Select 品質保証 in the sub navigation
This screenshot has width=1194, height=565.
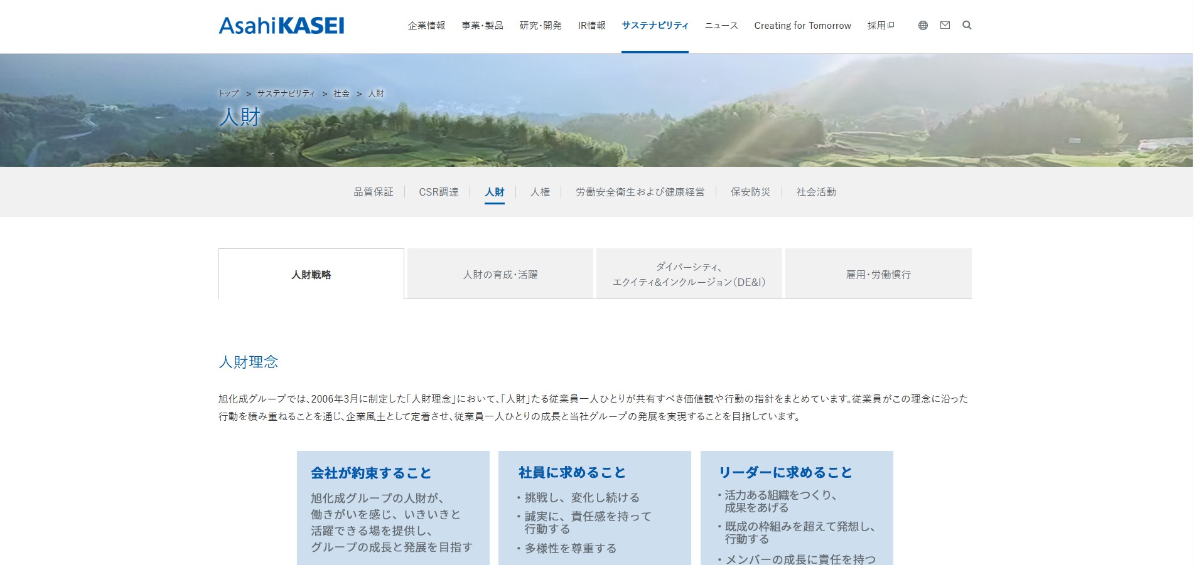[373, 192]
